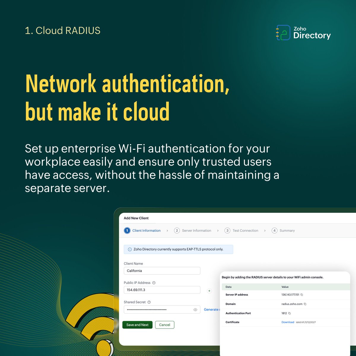The image size is (356, 356).
Task: Click the 'Data' column header
Action: coord(228,287)
